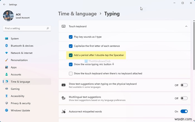The image size is (195, 122).
Task: Go back using the arrow icon
Action: (x=4, y=4)
